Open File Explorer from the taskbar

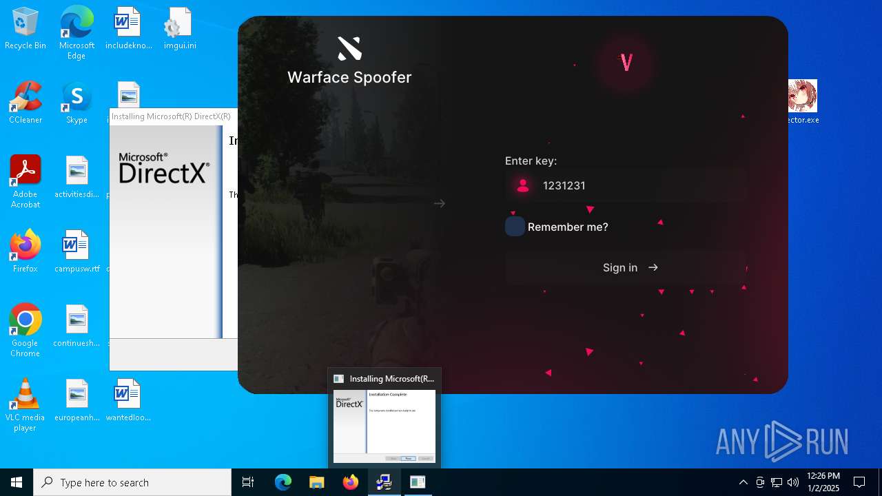click(316, 482)
